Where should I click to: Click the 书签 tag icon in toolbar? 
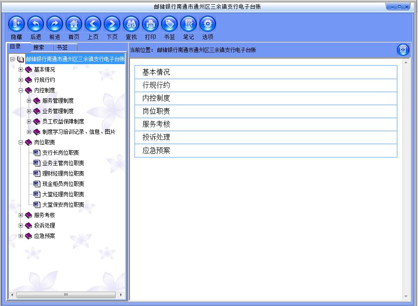tap(169, 24)
